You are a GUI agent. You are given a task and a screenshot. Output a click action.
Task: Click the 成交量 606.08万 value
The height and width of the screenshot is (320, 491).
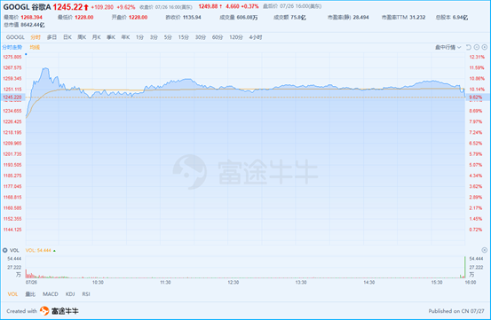pos(247,17)
